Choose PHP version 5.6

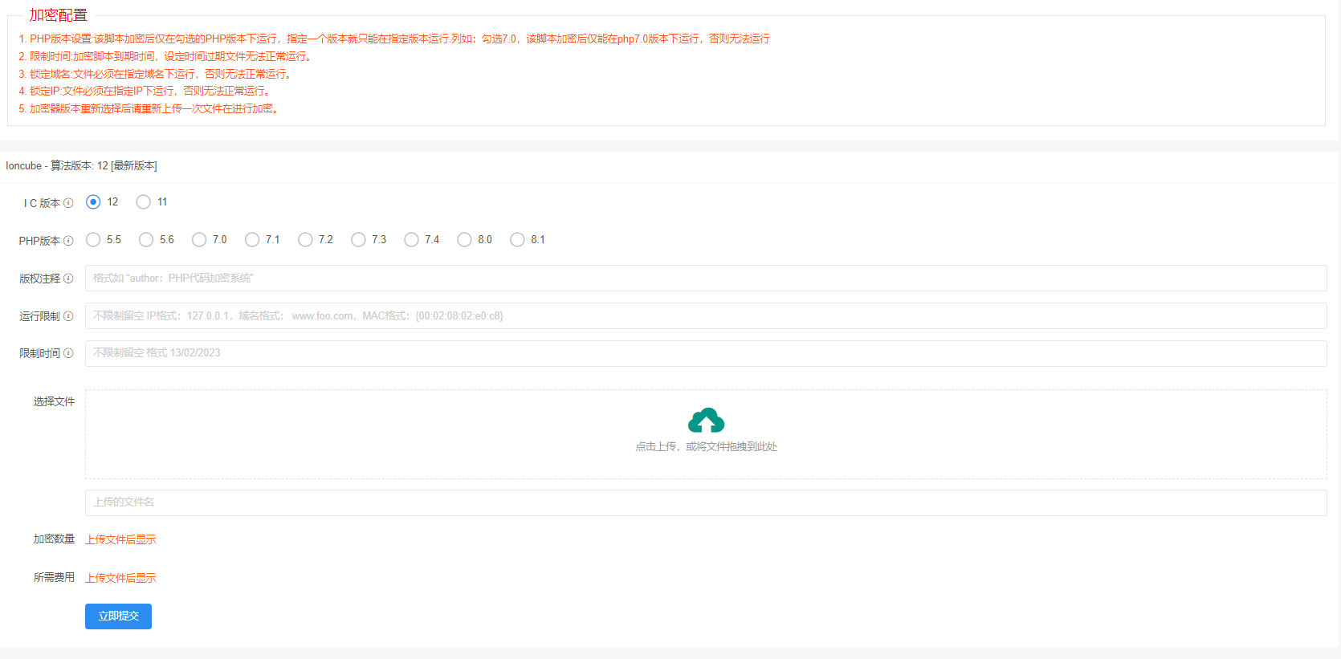[x=146, y=239]
